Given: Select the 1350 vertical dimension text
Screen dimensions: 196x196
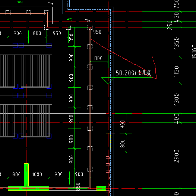Looking at the screenshot, I should [x=177, y=43].
